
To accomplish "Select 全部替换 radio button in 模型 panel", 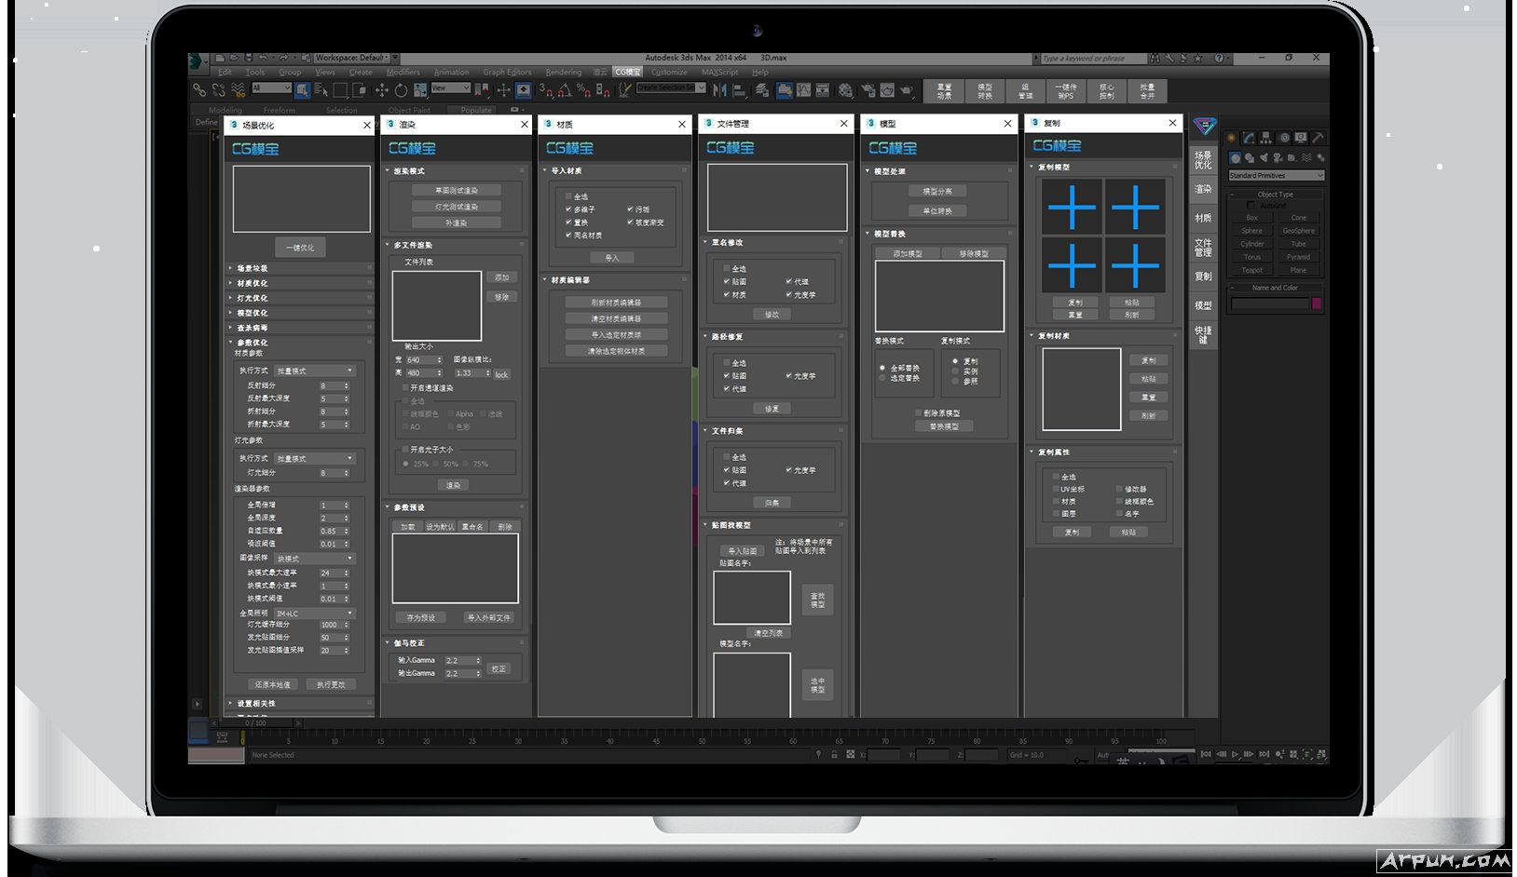I will (882, 368).
